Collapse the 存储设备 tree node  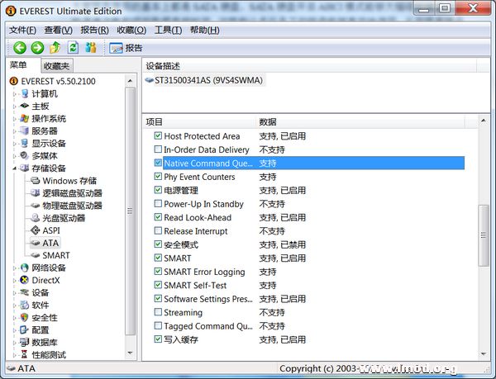[14, 168]
